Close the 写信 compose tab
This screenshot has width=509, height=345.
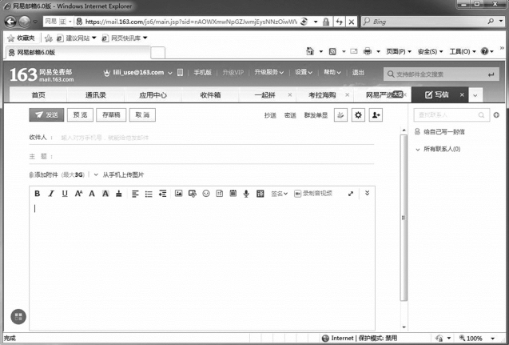coord(462,95)
